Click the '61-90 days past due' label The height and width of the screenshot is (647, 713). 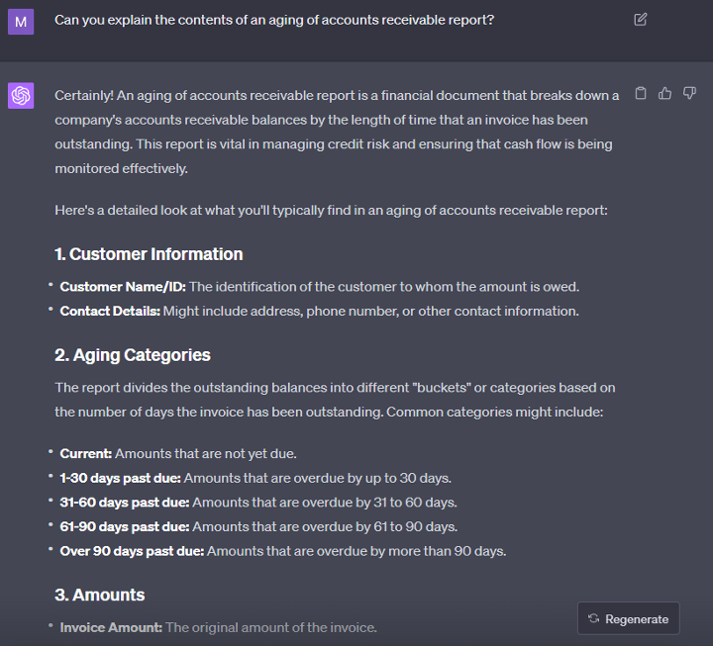[x=124, y=526]
